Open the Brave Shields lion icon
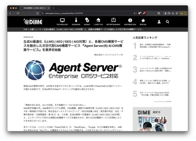 [140, 13]
